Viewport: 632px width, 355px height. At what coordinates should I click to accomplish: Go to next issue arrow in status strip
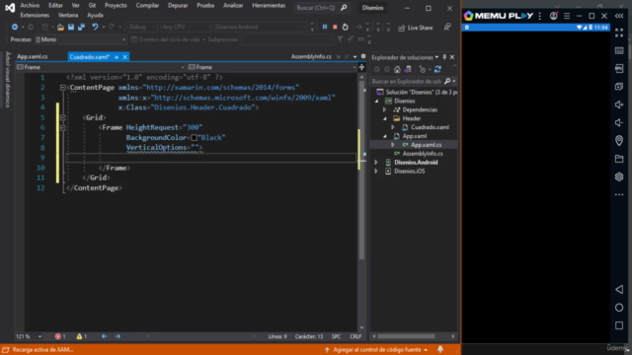click(x=118, y=336)
